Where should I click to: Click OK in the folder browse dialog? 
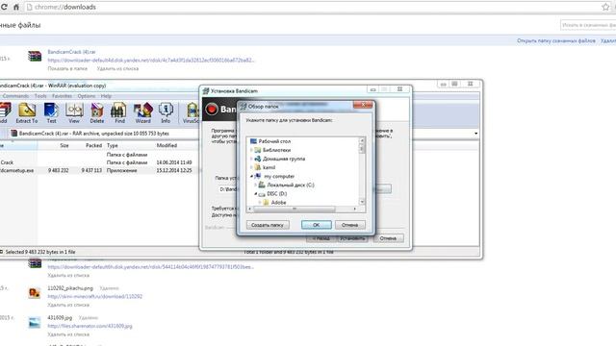(317, 225)
